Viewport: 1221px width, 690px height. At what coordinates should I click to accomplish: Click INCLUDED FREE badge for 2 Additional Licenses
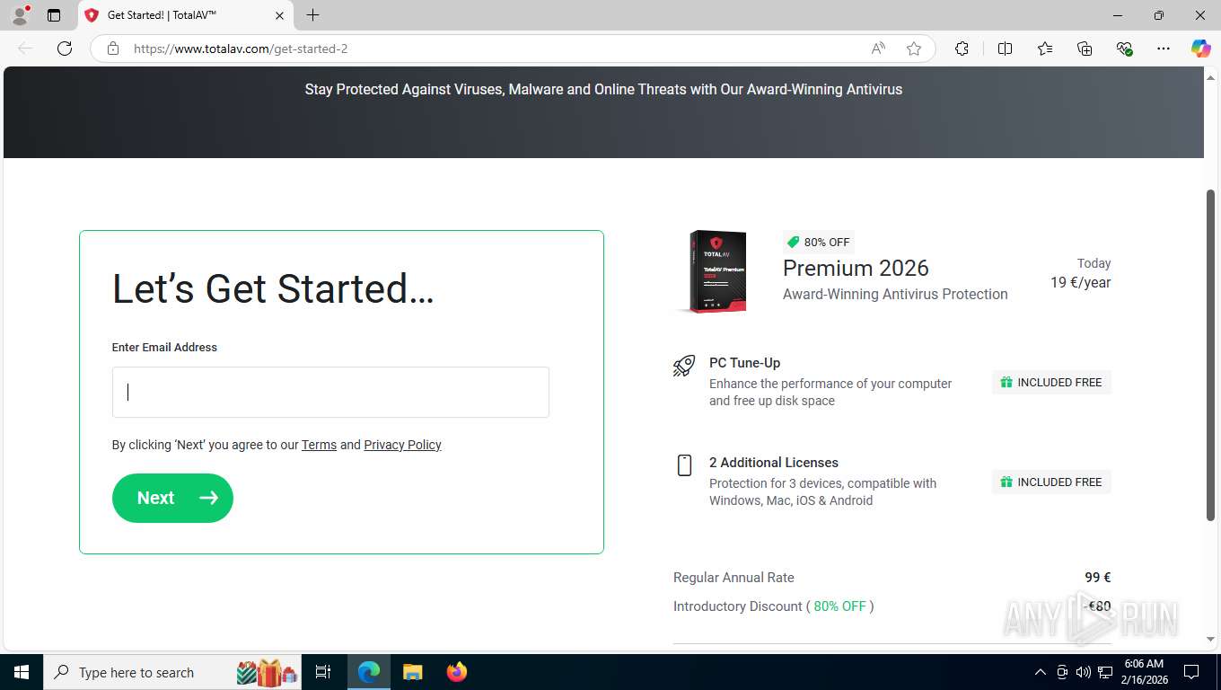point(1051,482)
